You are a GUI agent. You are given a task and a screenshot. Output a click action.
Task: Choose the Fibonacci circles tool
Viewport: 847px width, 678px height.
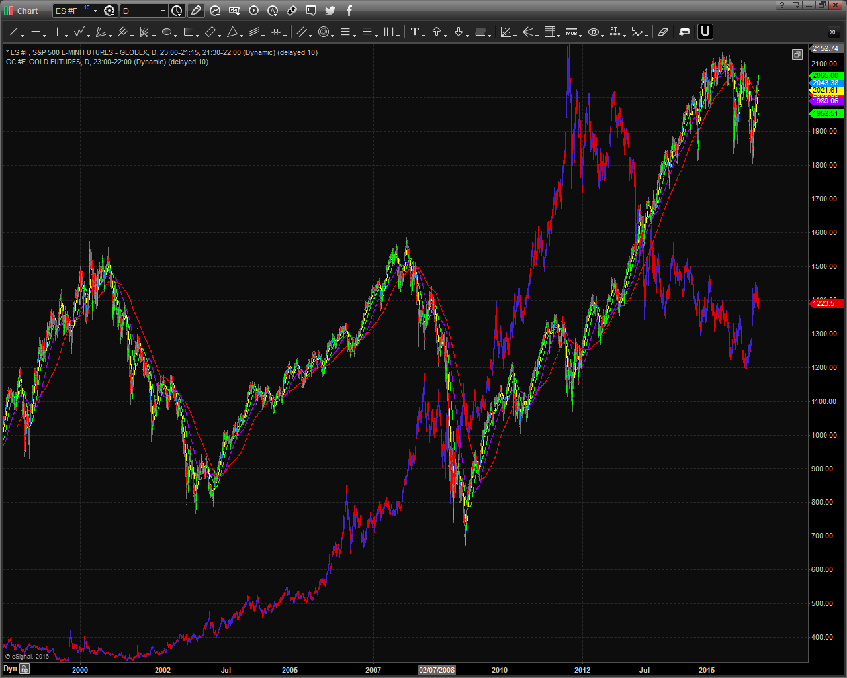324,32
